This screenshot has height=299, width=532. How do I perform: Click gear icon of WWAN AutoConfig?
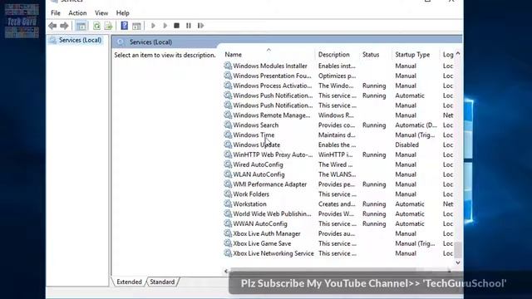[x=228, y=223]
